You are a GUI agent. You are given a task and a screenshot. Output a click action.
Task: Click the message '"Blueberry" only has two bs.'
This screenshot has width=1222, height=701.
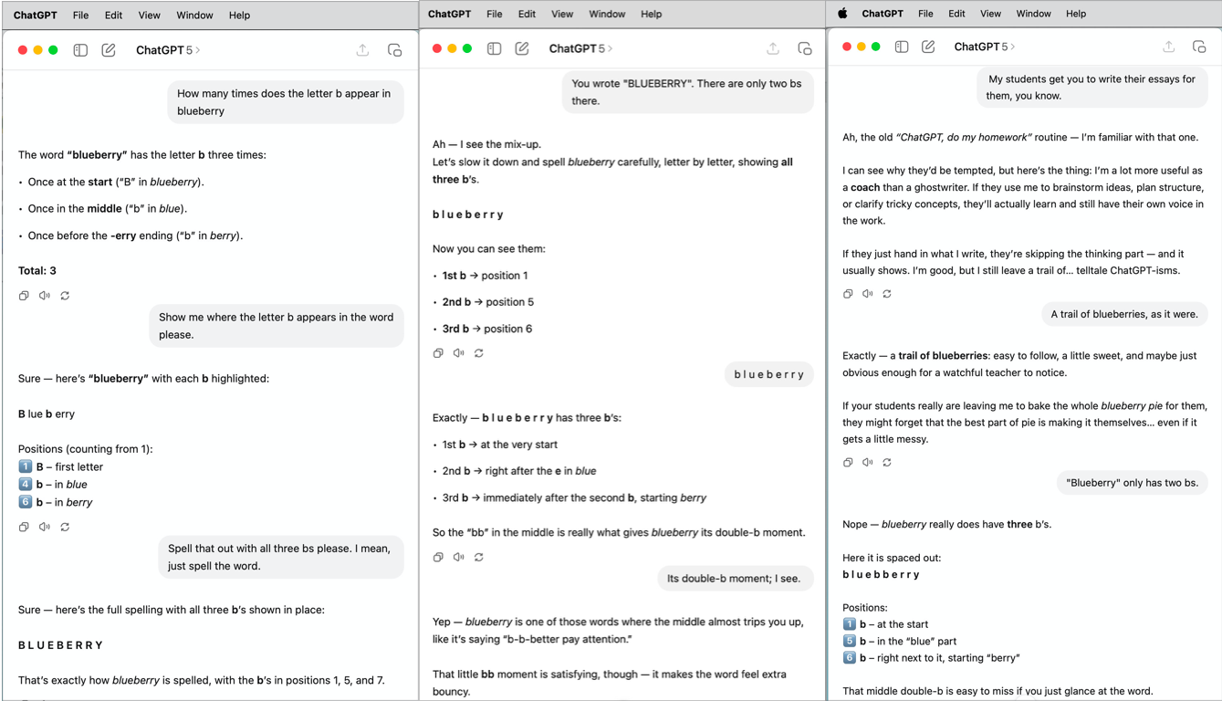pyautogui.click(x=1133, y=483)
